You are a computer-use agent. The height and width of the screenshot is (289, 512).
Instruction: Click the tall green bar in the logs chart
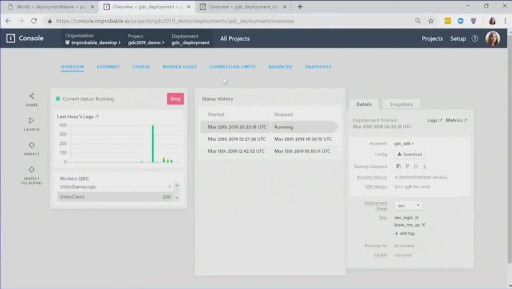(x=153, y=143)
